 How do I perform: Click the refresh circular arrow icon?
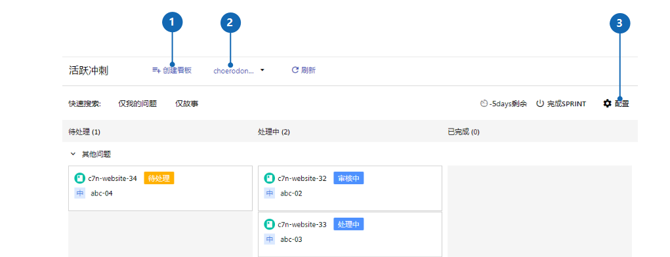[295, 70]
